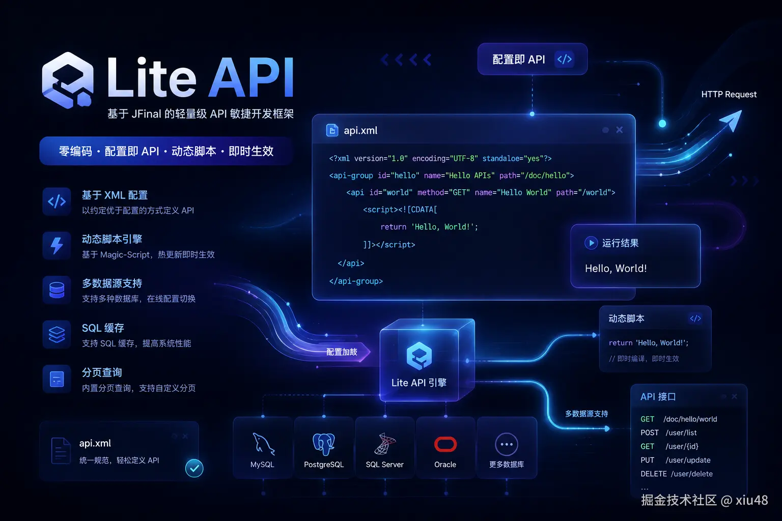Image resolution: width=782 pixels, height=521 pixels.
Task: Click the play icon beside 运行结果
Action: coord(591,243)
